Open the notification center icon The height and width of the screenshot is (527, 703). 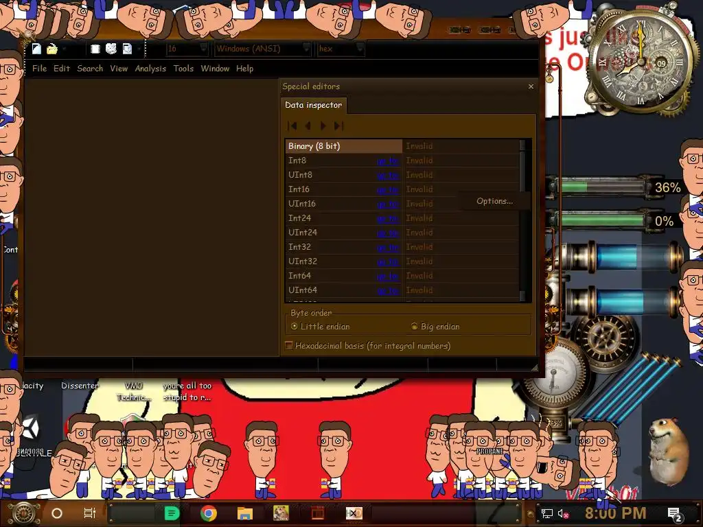coord(674,514)
